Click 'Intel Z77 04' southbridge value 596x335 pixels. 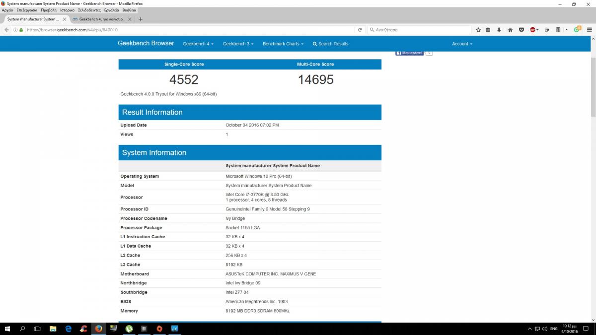tap(238, 292)
